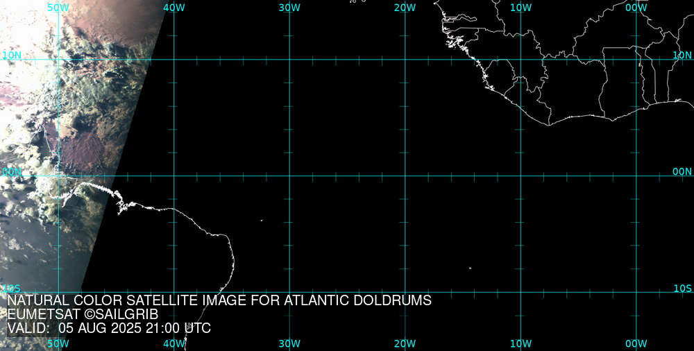Click the 10S latitude label on the right edge
694x351 pixels.
click(682, 288)
